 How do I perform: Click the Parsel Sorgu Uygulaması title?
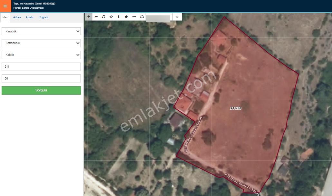click(x=29, y=8)
